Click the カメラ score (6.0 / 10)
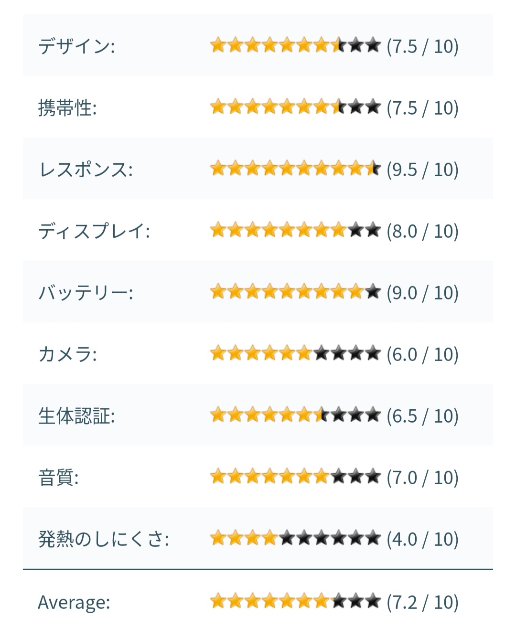The height and width of the screenshot is (628, 516). click(422, 354)
